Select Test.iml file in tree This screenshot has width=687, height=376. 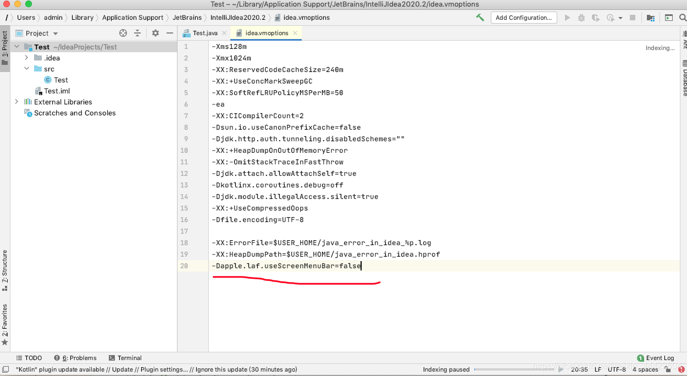point(52,91)
